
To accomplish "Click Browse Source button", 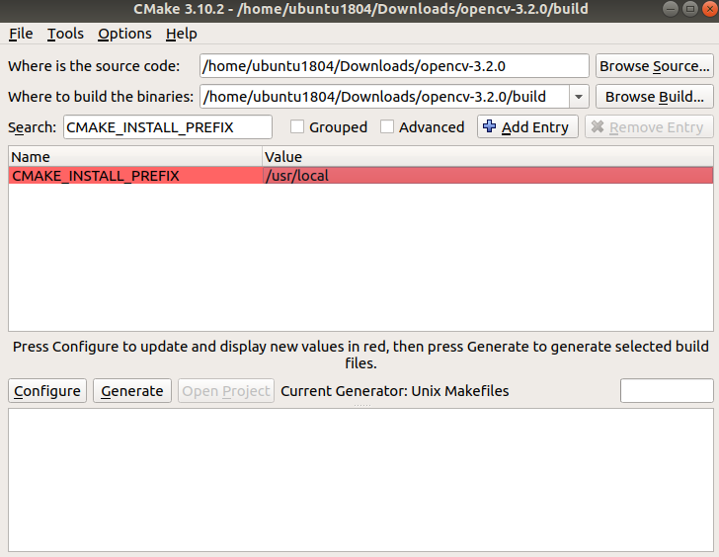I will (x=655, y=66).
